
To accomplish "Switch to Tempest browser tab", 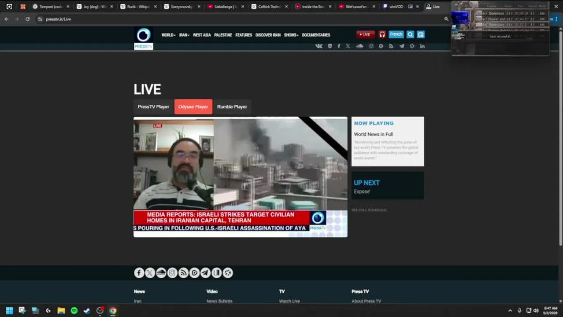I will (51, 7).
